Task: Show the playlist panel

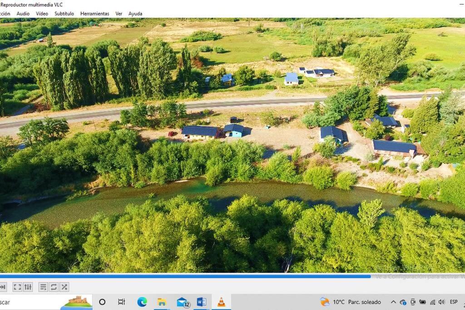Action: coord(43,287)
